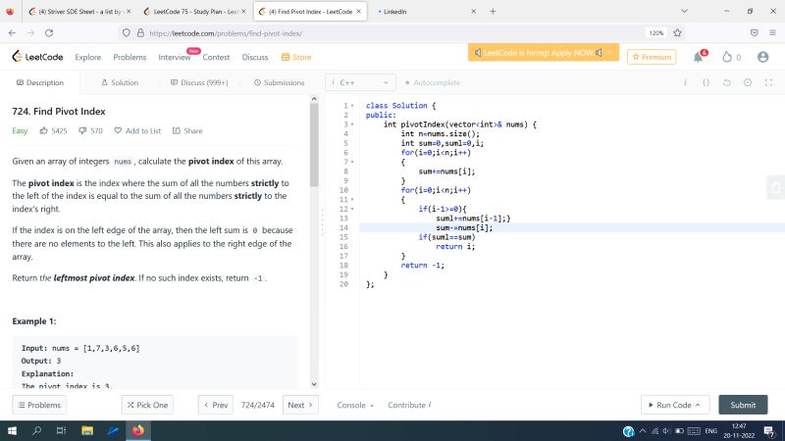
Task: Open a new browser tab
Action: click(493, 11)
